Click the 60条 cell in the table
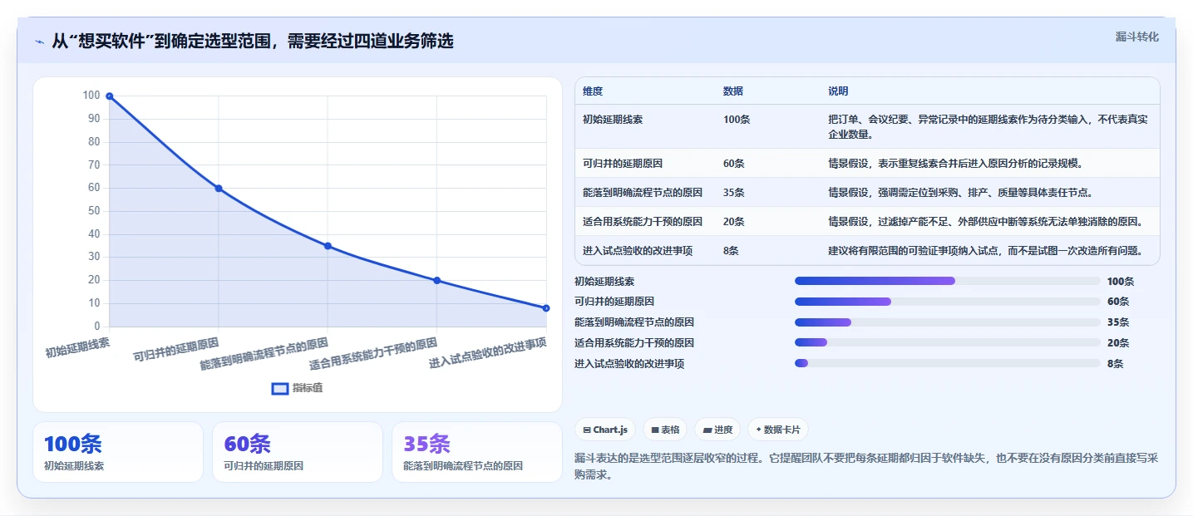The width and height of the screenshot is (1193, 516). click(734, 164)
